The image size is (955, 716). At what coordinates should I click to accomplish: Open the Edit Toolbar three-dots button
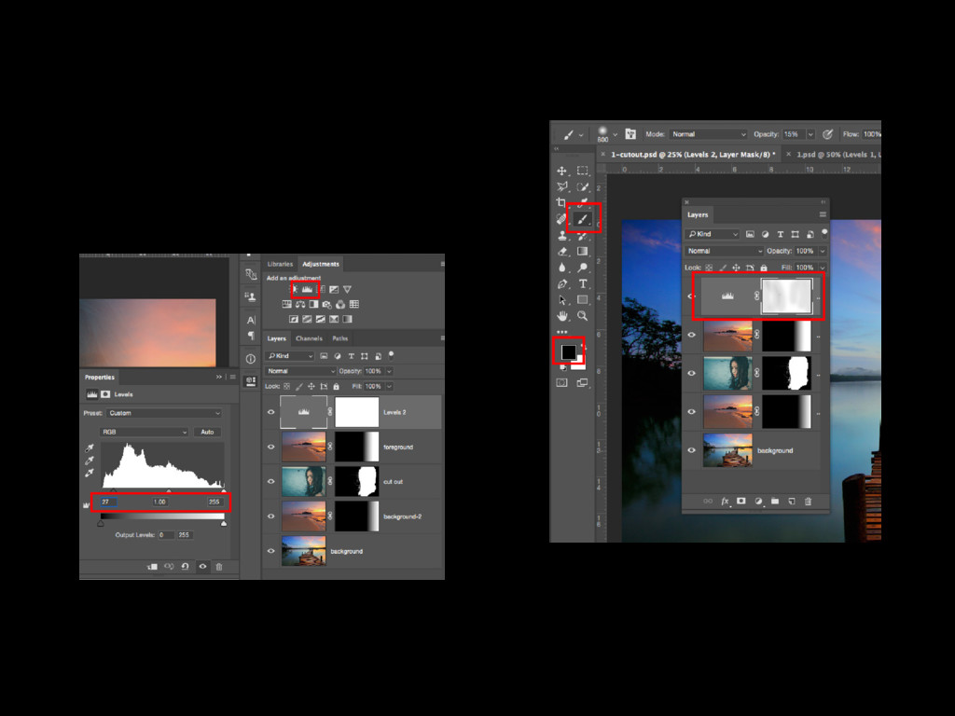561,332
